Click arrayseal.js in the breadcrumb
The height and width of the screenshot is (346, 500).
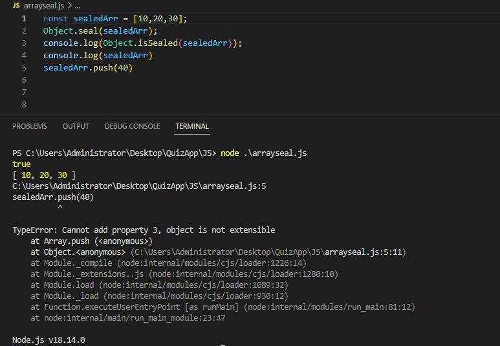pyautogui.click(x=44, y=6)
